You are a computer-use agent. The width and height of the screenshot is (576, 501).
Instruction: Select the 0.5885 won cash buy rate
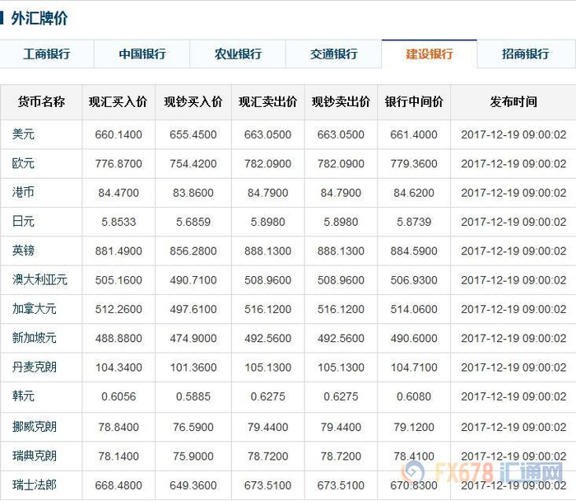coord(193,396)
